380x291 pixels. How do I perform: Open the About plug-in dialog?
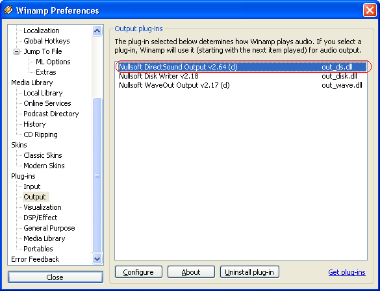click(x=191, y=272)
